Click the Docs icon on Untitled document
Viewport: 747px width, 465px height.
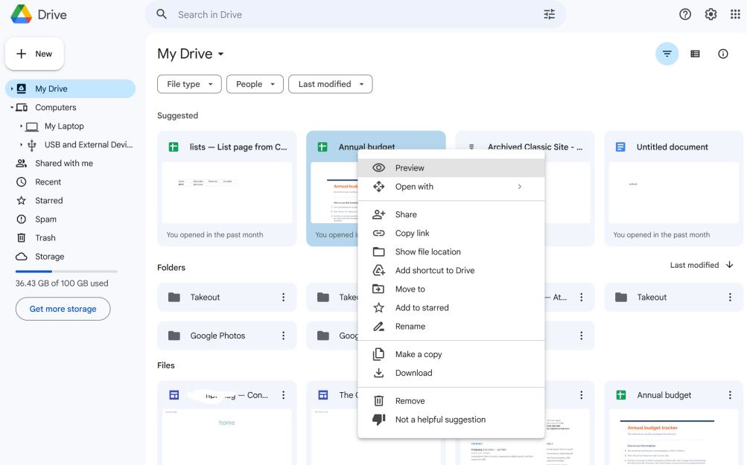tap(620, 147)
